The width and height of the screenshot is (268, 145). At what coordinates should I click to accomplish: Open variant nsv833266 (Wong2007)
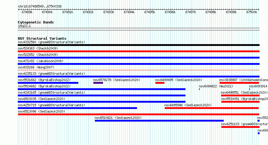36,67
